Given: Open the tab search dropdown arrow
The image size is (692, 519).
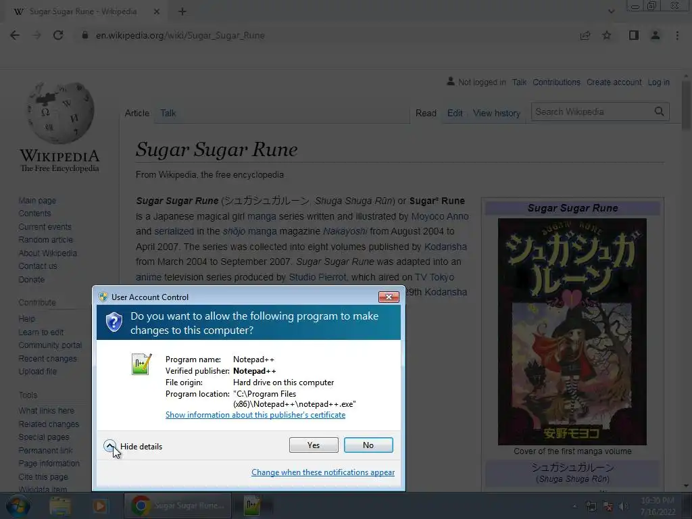Looking at the screenshot, I should (x=611, y=11).
